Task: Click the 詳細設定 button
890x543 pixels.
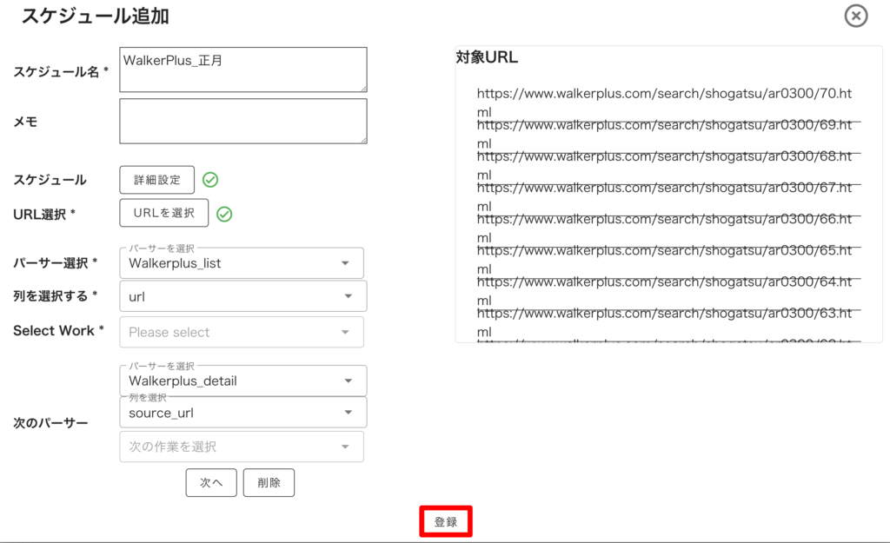Action: click(x=157, y=180)
